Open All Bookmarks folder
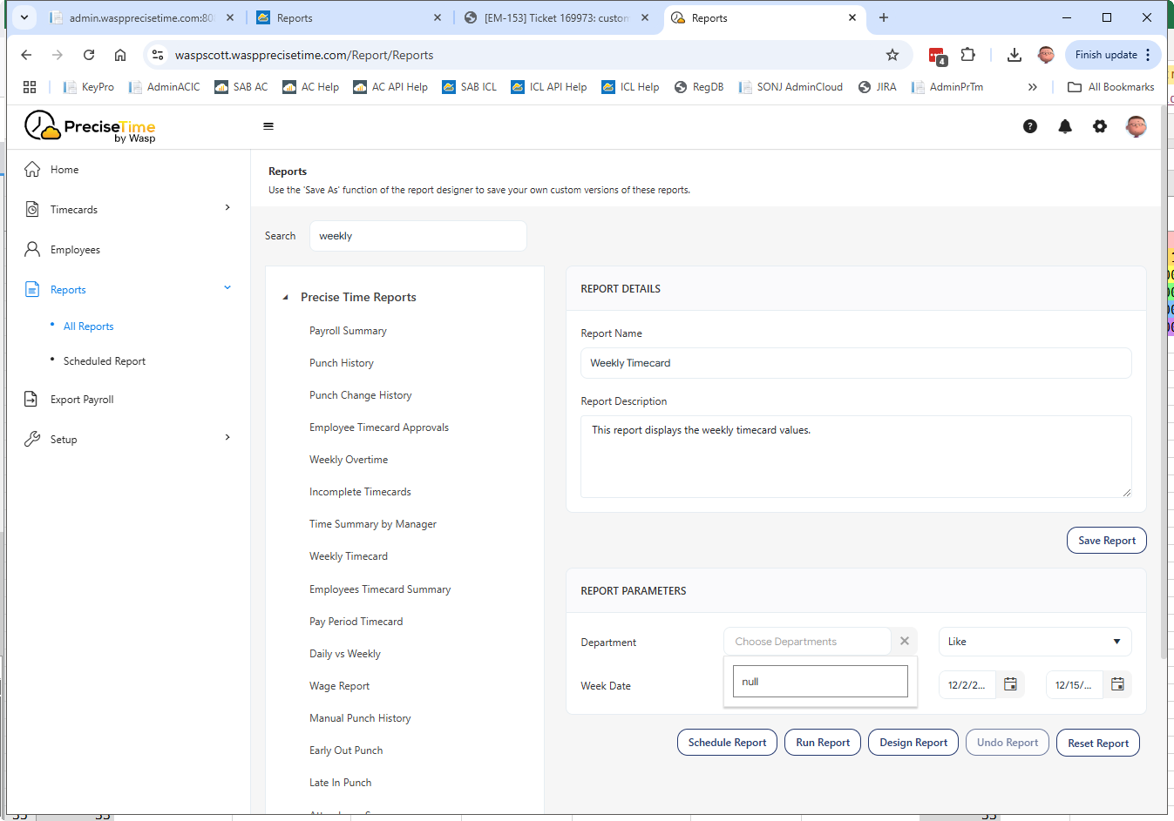Screen dimensions: 1174x821 (1111, 87)
